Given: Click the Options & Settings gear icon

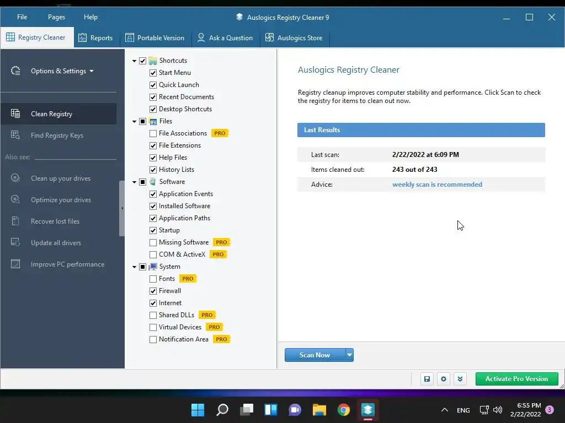Looking at the screenshot, I should point(15,71).
